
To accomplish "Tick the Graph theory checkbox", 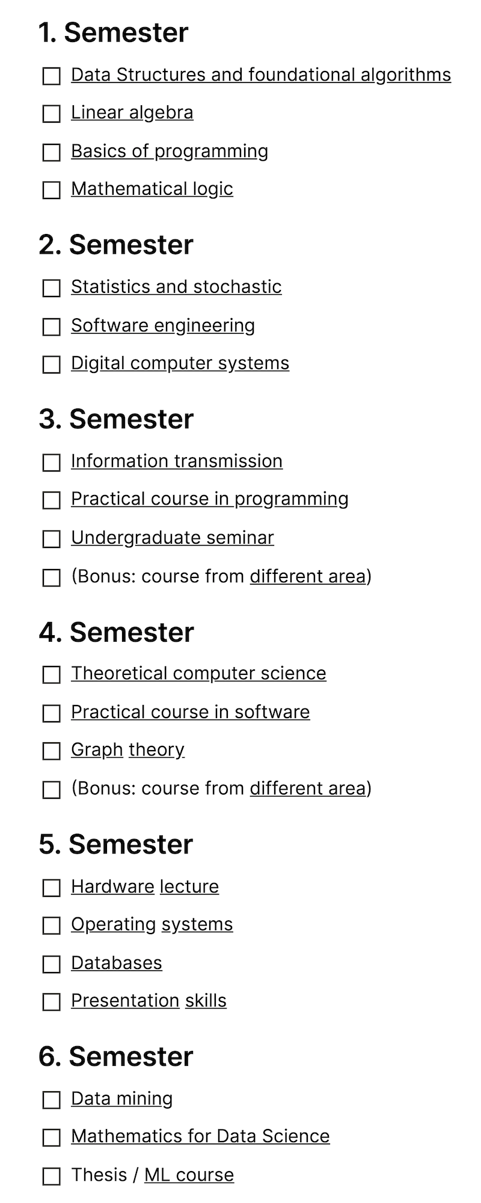I will click(x=52, y=751).
